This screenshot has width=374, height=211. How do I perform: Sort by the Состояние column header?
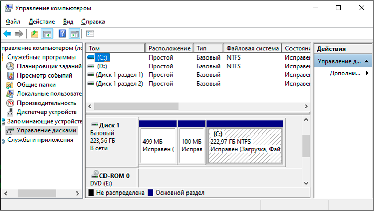point(296,48)
